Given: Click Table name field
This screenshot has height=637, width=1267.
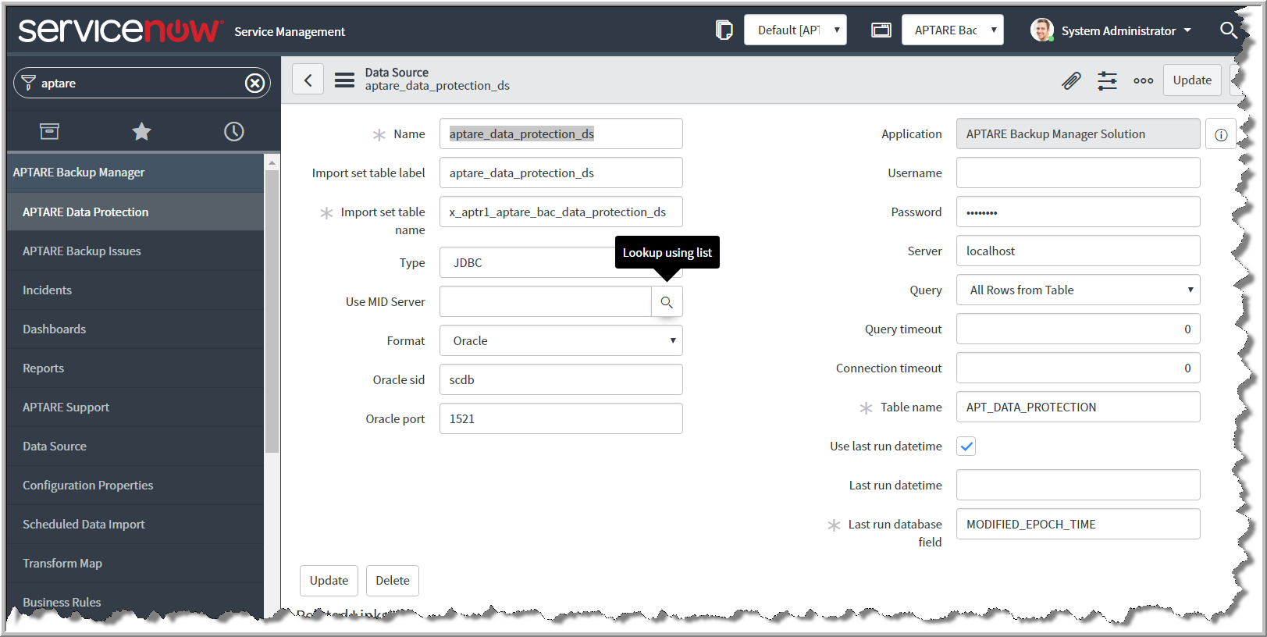Looking at the screenshot, I should [x=1078, y=407].
